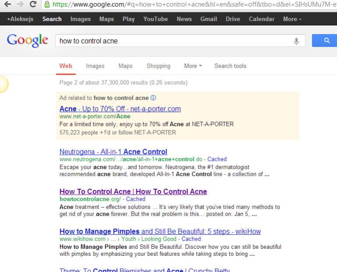Viewport: 337px width, 272px height.
Task: Open Play in the top bar
Action: (x=128, y=19)
